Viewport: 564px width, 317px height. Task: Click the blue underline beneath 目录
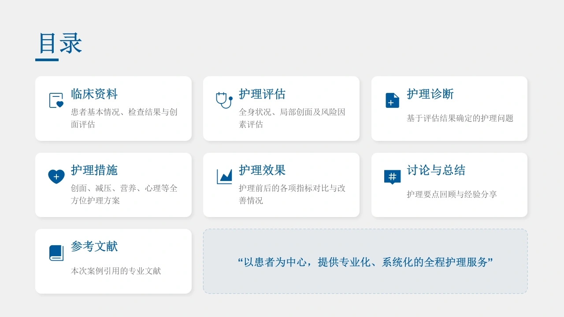click(x=47, y=60)
